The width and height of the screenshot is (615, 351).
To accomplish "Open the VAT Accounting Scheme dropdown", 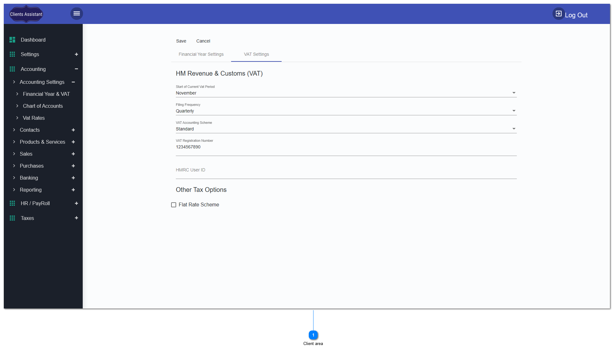I will pos(514,129).
